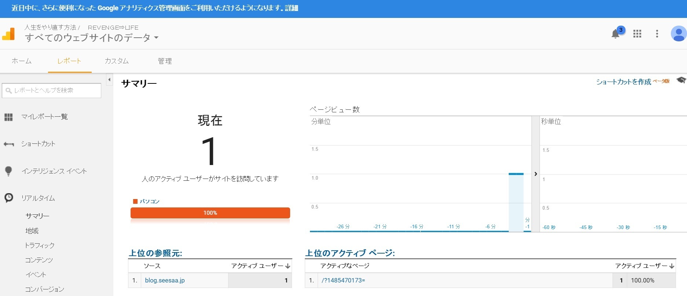This screenshot has width=687, height=296.
Task: Open the /?1485470173= active page link
Action: pyautogui.click(x=343, y=280)
